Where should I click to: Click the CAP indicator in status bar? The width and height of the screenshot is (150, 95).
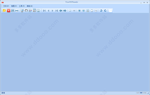tap(137, 93)
